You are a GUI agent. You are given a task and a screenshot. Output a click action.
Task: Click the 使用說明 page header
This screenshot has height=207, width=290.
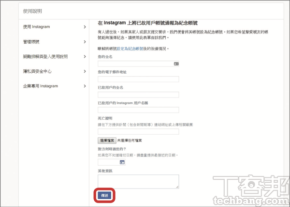pos(32,11)
